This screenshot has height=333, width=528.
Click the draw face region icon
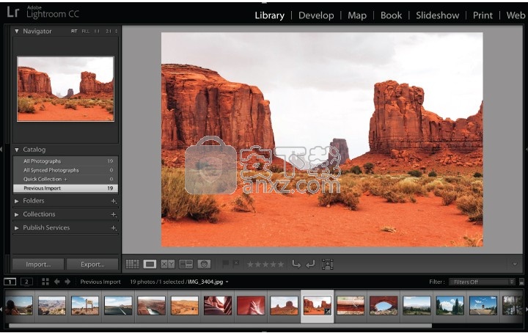[327, 264]
